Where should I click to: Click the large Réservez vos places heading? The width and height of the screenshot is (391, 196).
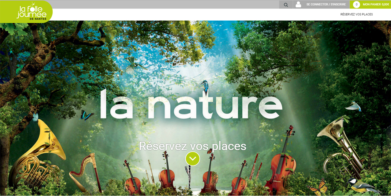tap(193, 146)
